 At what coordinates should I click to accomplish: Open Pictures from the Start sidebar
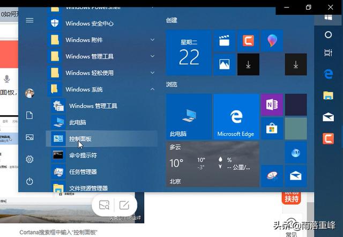[29, 137]
